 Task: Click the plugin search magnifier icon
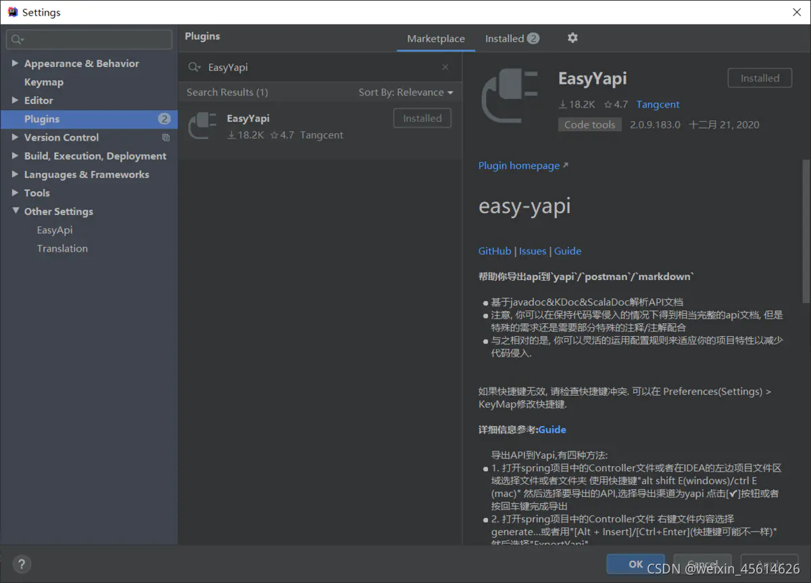click(x=194, y=67)
